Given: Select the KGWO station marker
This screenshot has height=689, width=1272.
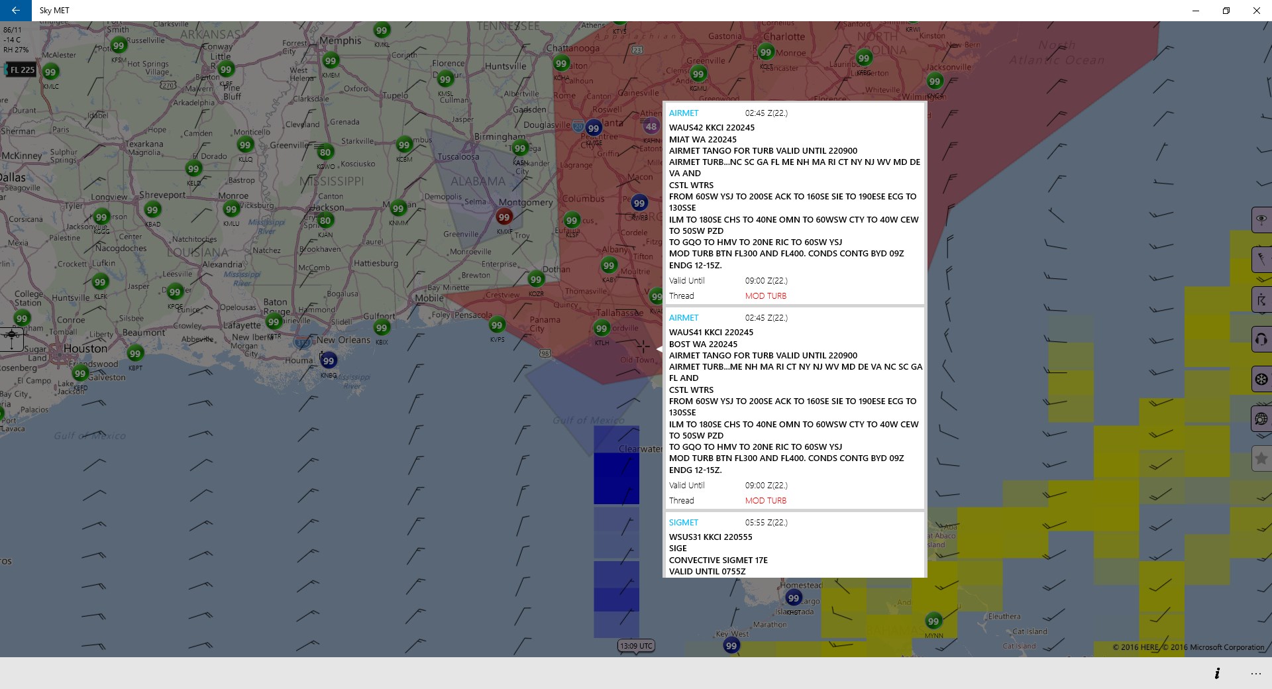Looking at the screenshot, I should click(x=325, y=152).
